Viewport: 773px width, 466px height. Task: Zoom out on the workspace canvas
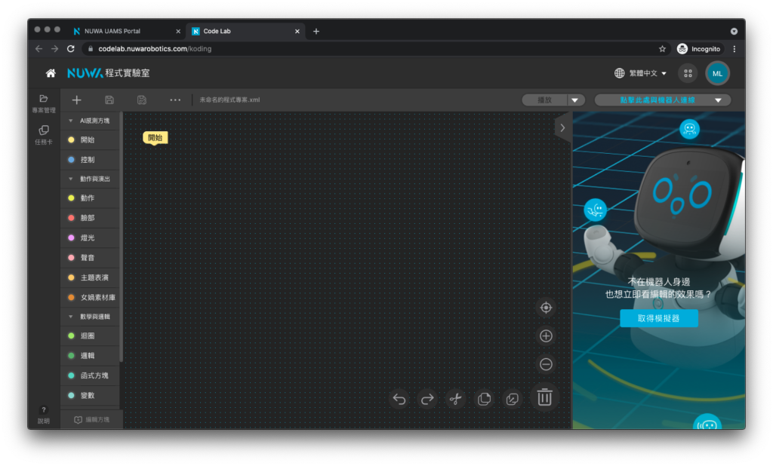[546, 364]
